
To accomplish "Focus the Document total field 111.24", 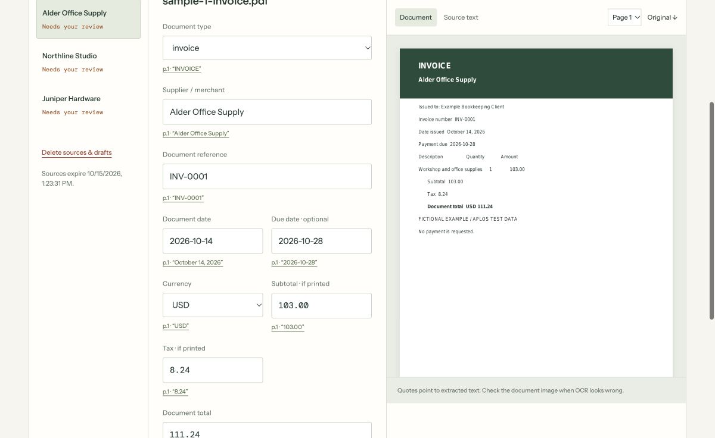I will coord(267,430).
